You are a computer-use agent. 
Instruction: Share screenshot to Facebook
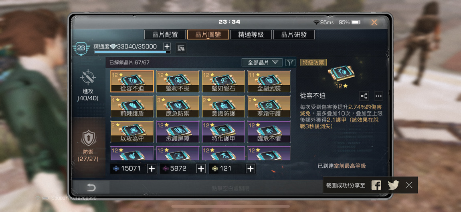click(x=376, y=185)
